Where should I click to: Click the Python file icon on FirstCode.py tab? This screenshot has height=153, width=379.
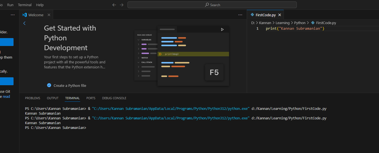point(252,15)
